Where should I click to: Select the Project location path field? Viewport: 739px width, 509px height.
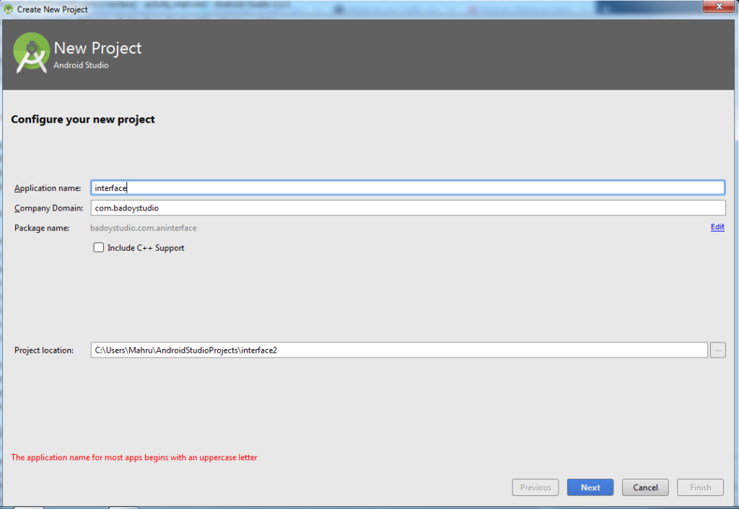(x=398, y=350)
